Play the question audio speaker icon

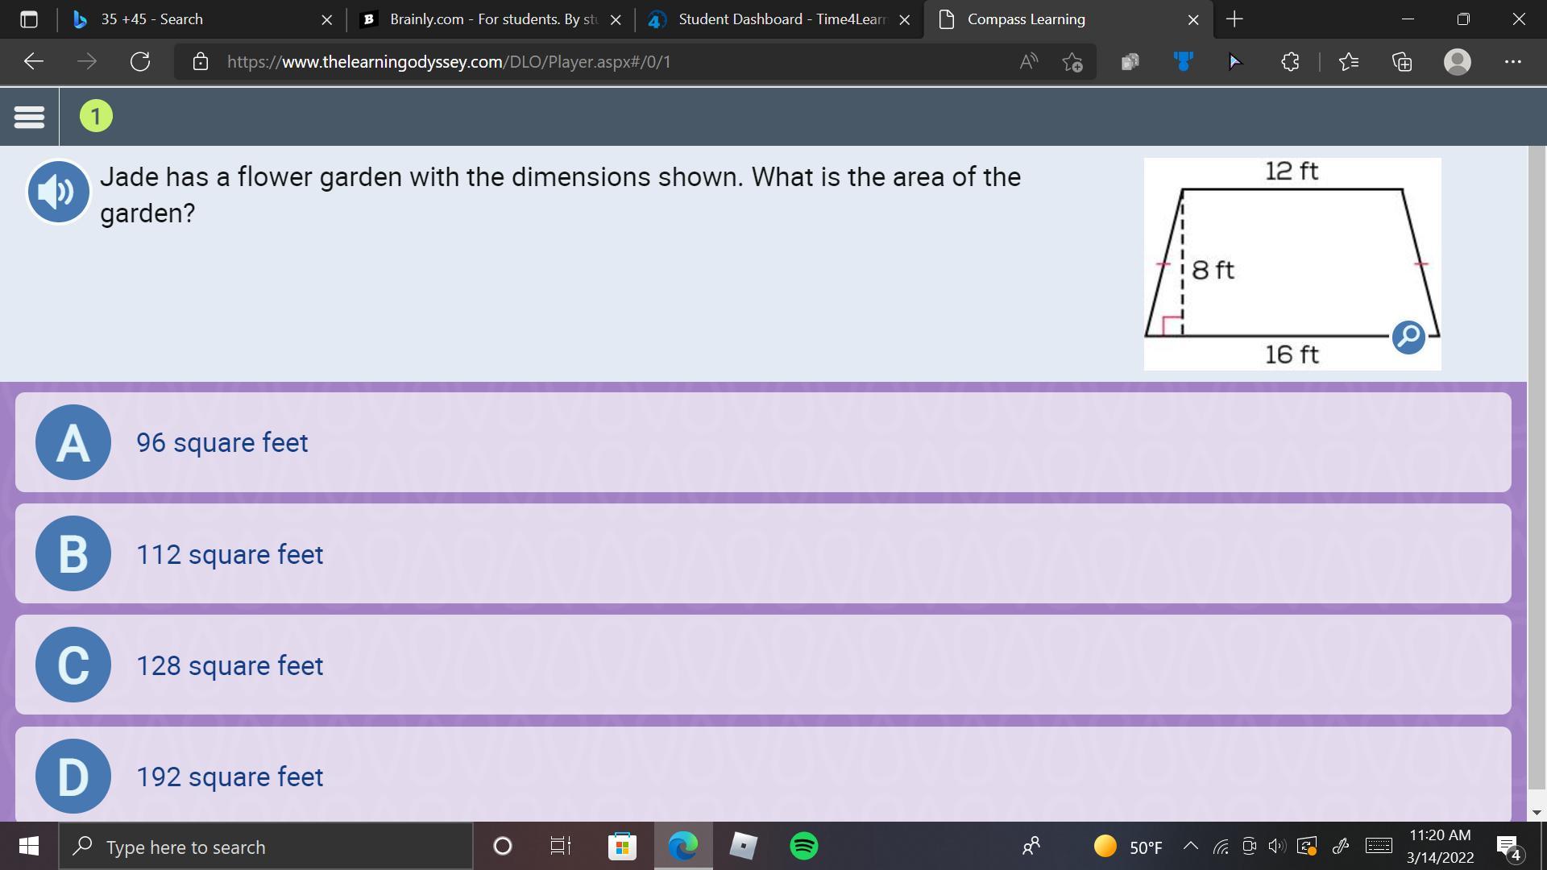[58, 192]
